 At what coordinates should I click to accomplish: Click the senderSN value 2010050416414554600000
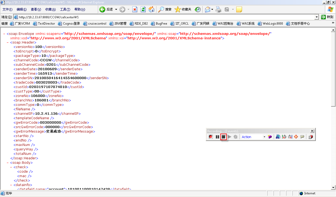tap(60, 78)
